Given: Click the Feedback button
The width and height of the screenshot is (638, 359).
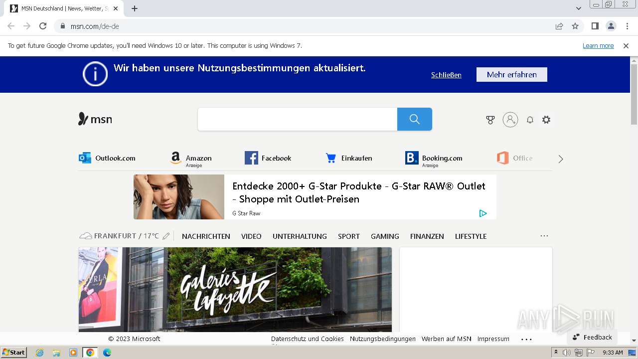Looking at the screenshot, I should click(x=592, y=337).
